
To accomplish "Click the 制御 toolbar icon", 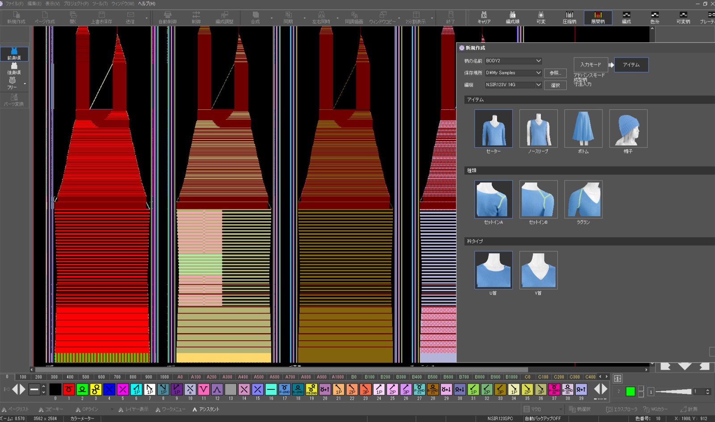I will click(x=196, y=17).
